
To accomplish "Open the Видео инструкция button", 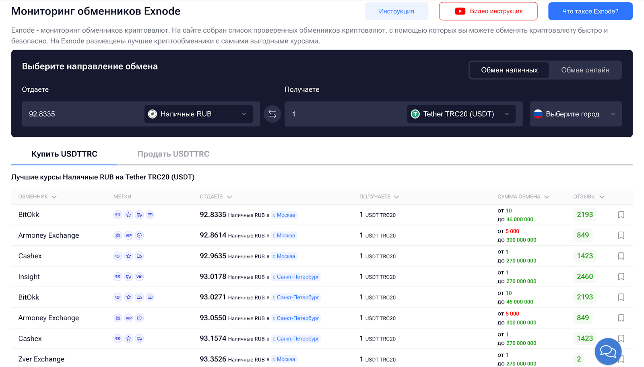I will 488,11.
